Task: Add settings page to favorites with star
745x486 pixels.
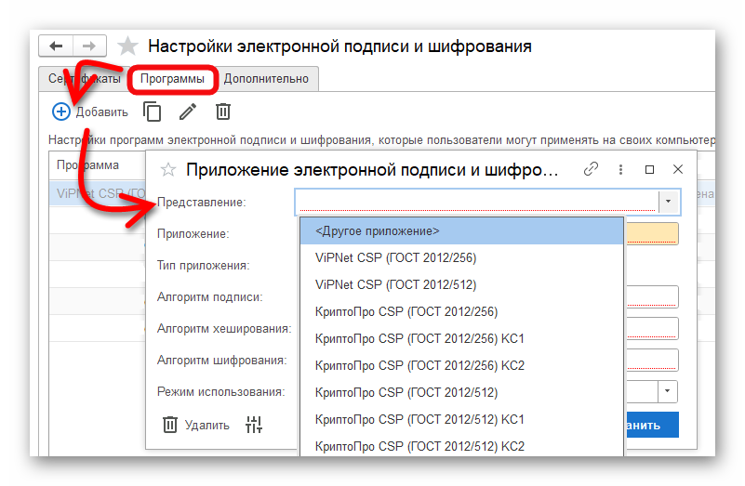Action: click(x=127, y=46)
